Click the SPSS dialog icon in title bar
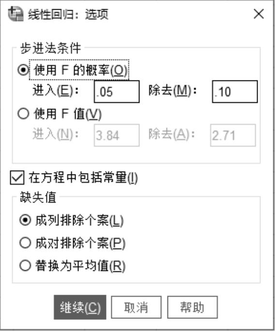 click(15, 14)
